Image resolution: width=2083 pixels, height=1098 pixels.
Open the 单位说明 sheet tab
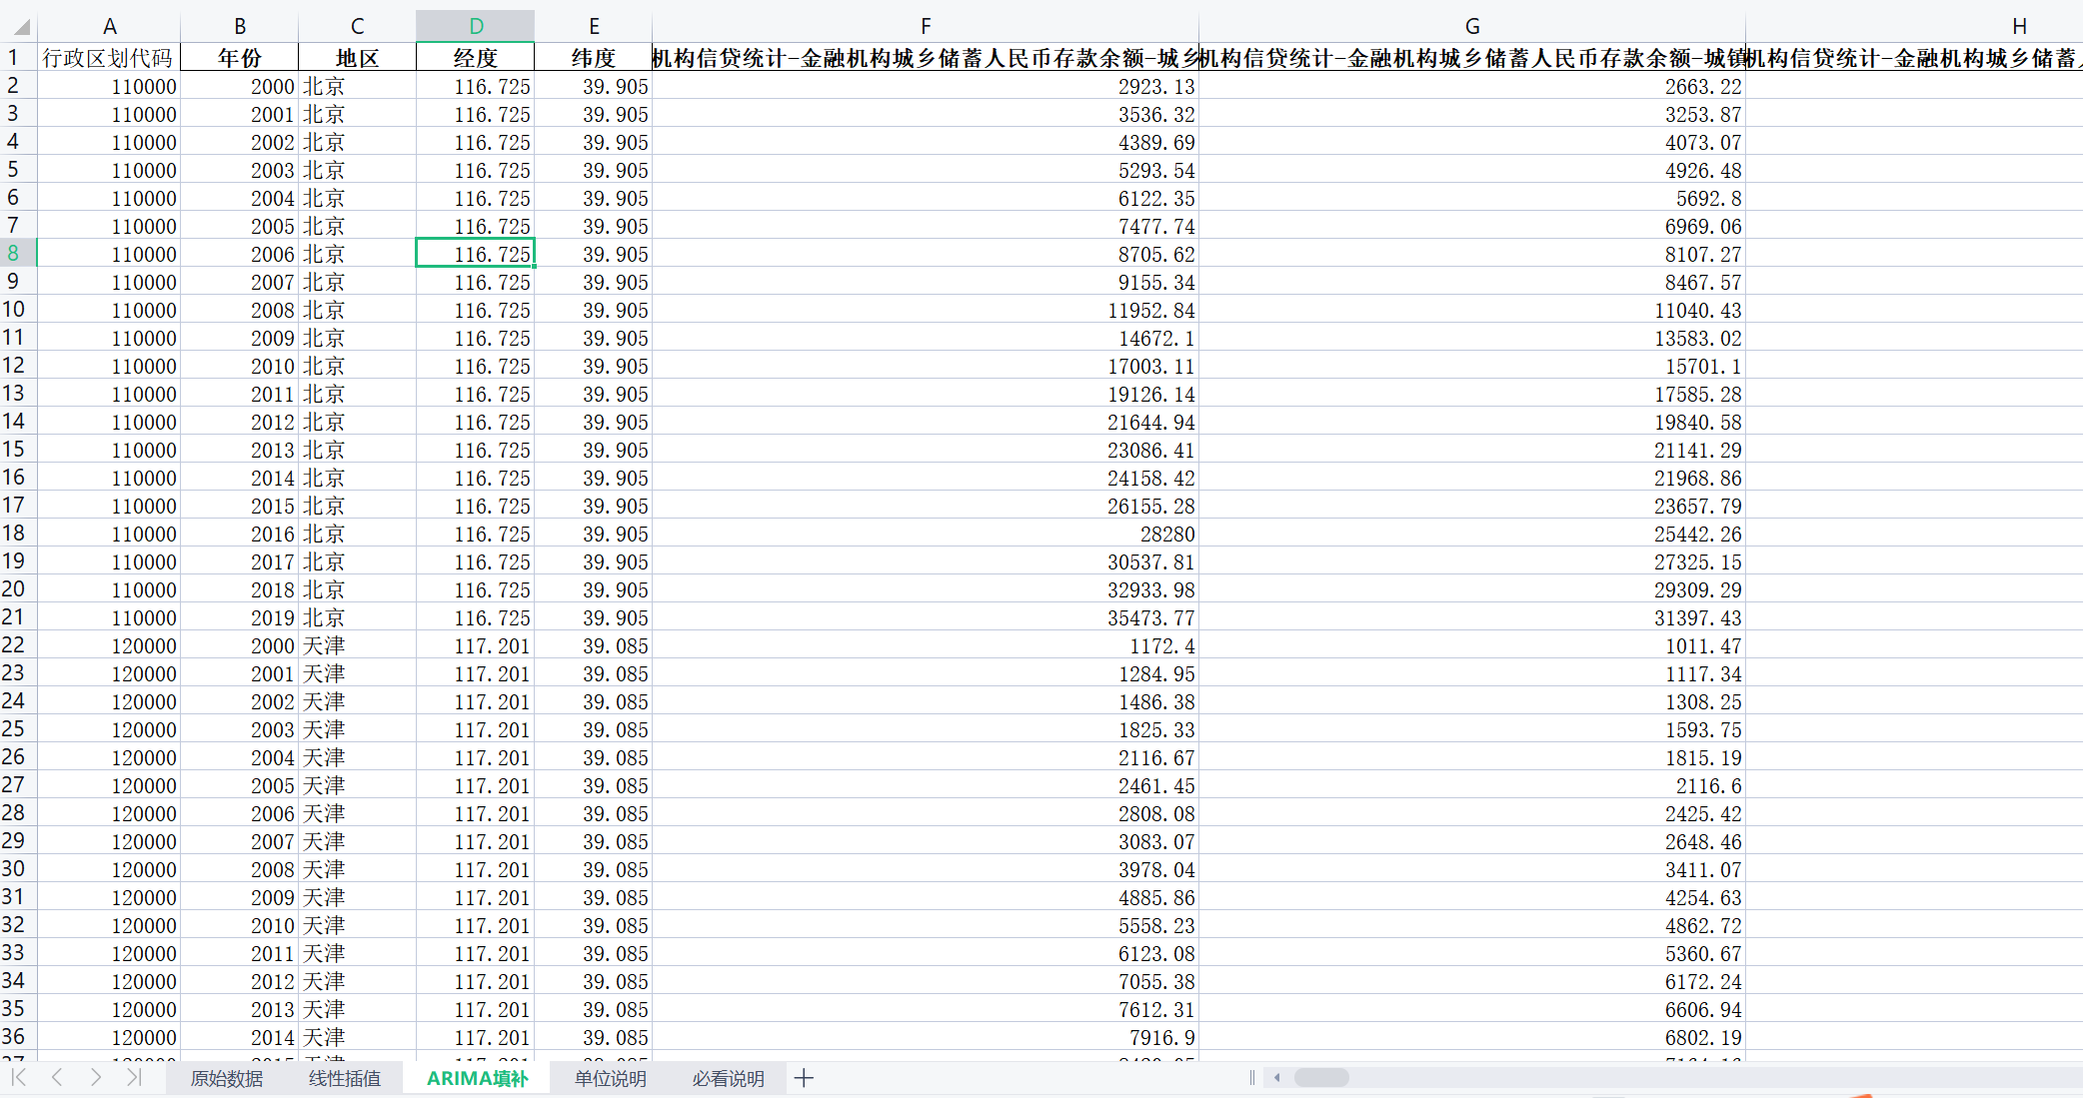[x=610, y=1079]
